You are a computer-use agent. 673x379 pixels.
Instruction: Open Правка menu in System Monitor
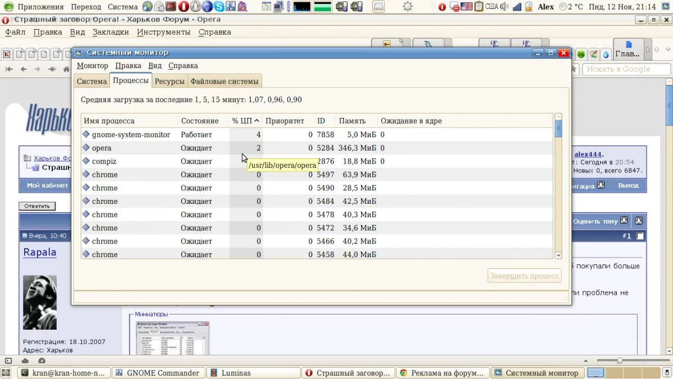pyautogui.click(x=128, y=66)
